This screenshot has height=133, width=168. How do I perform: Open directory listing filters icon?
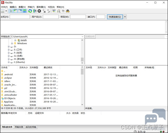(54, 11)
